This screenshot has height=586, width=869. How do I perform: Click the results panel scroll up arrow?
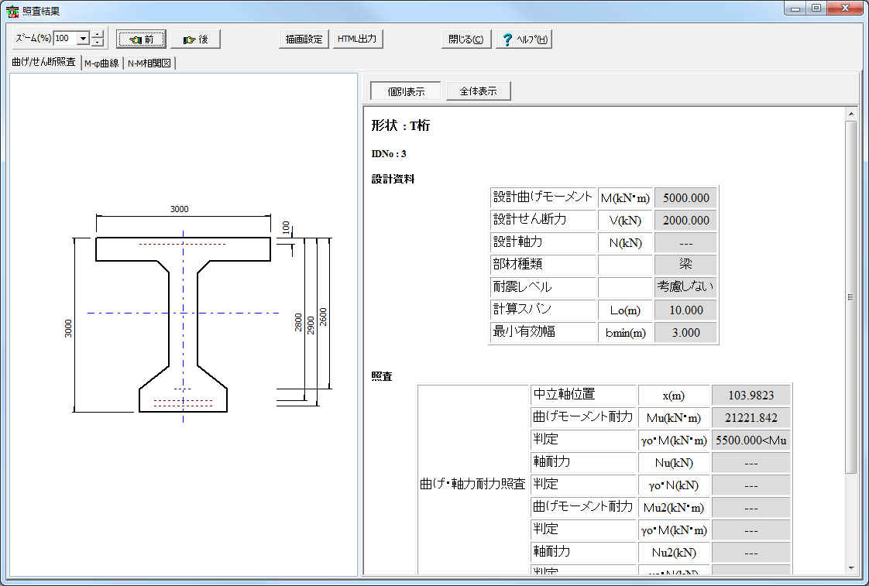pos(850,114)
